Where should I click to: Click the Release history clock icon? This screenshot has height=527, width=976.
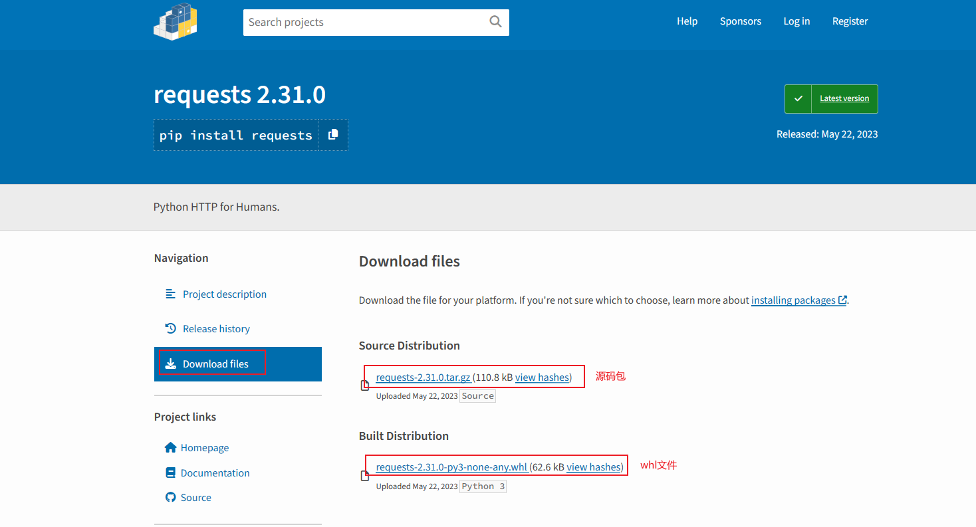(x=171, y=328)
